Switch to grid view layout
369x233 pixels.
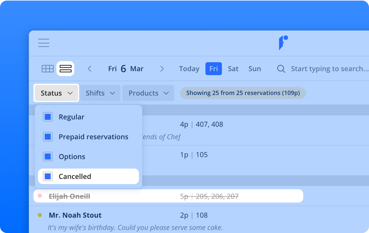click(48, 69)
